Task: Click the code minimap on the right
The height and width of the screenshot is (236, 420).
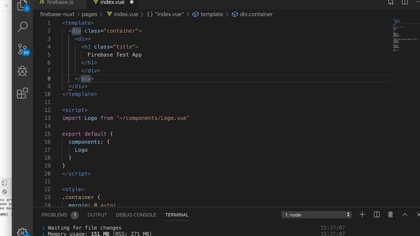Action: coord(405,35)
